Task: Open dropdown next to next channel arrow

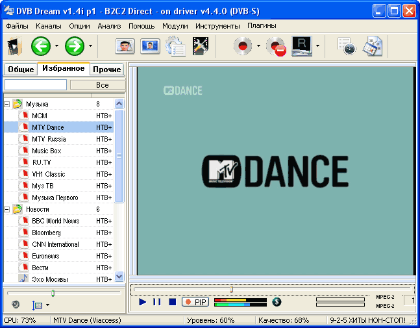Action: point(90,46)
